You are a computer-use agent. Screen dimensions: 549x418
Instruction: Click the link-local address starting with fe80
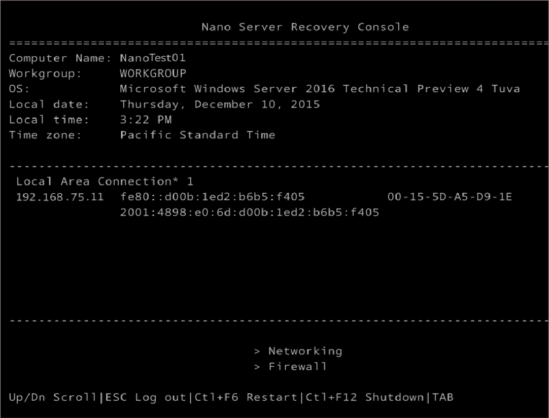click(212, 197)
